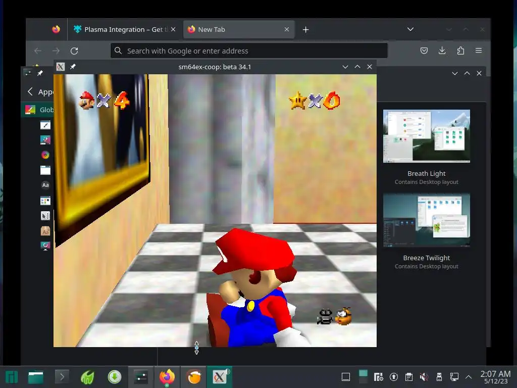This screenshot has width=517, height=388.
Task: Close the Plasma Integration tab
Action: coord(173,29)
